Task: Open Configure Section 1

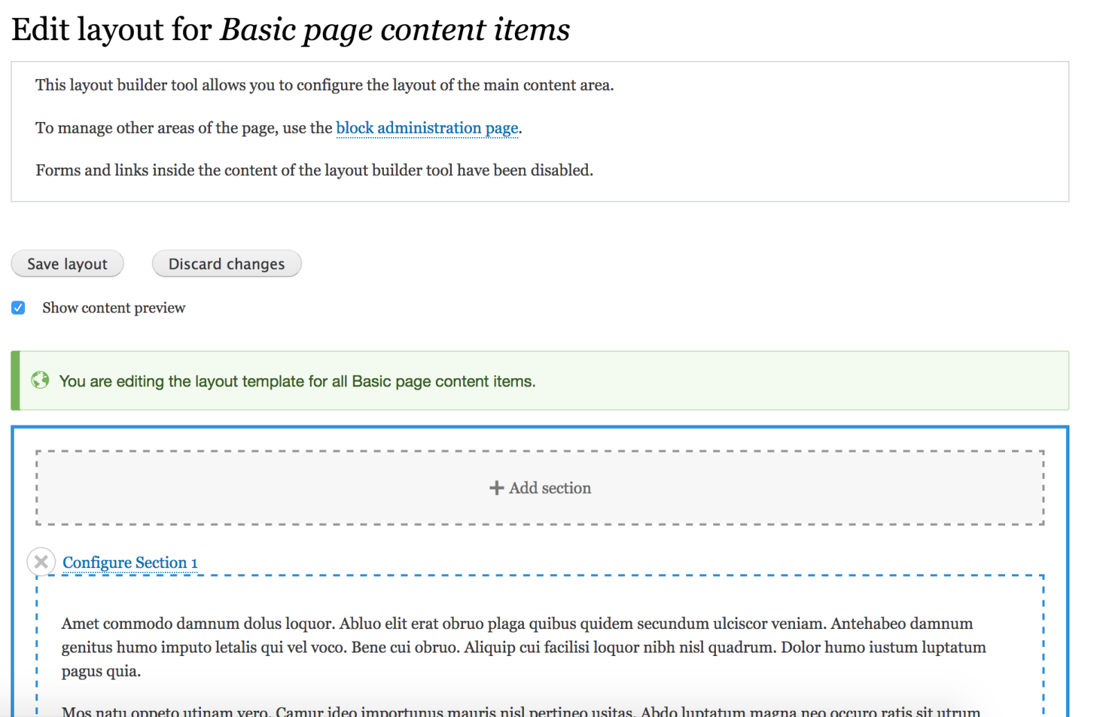Action: tap(130, 562)
